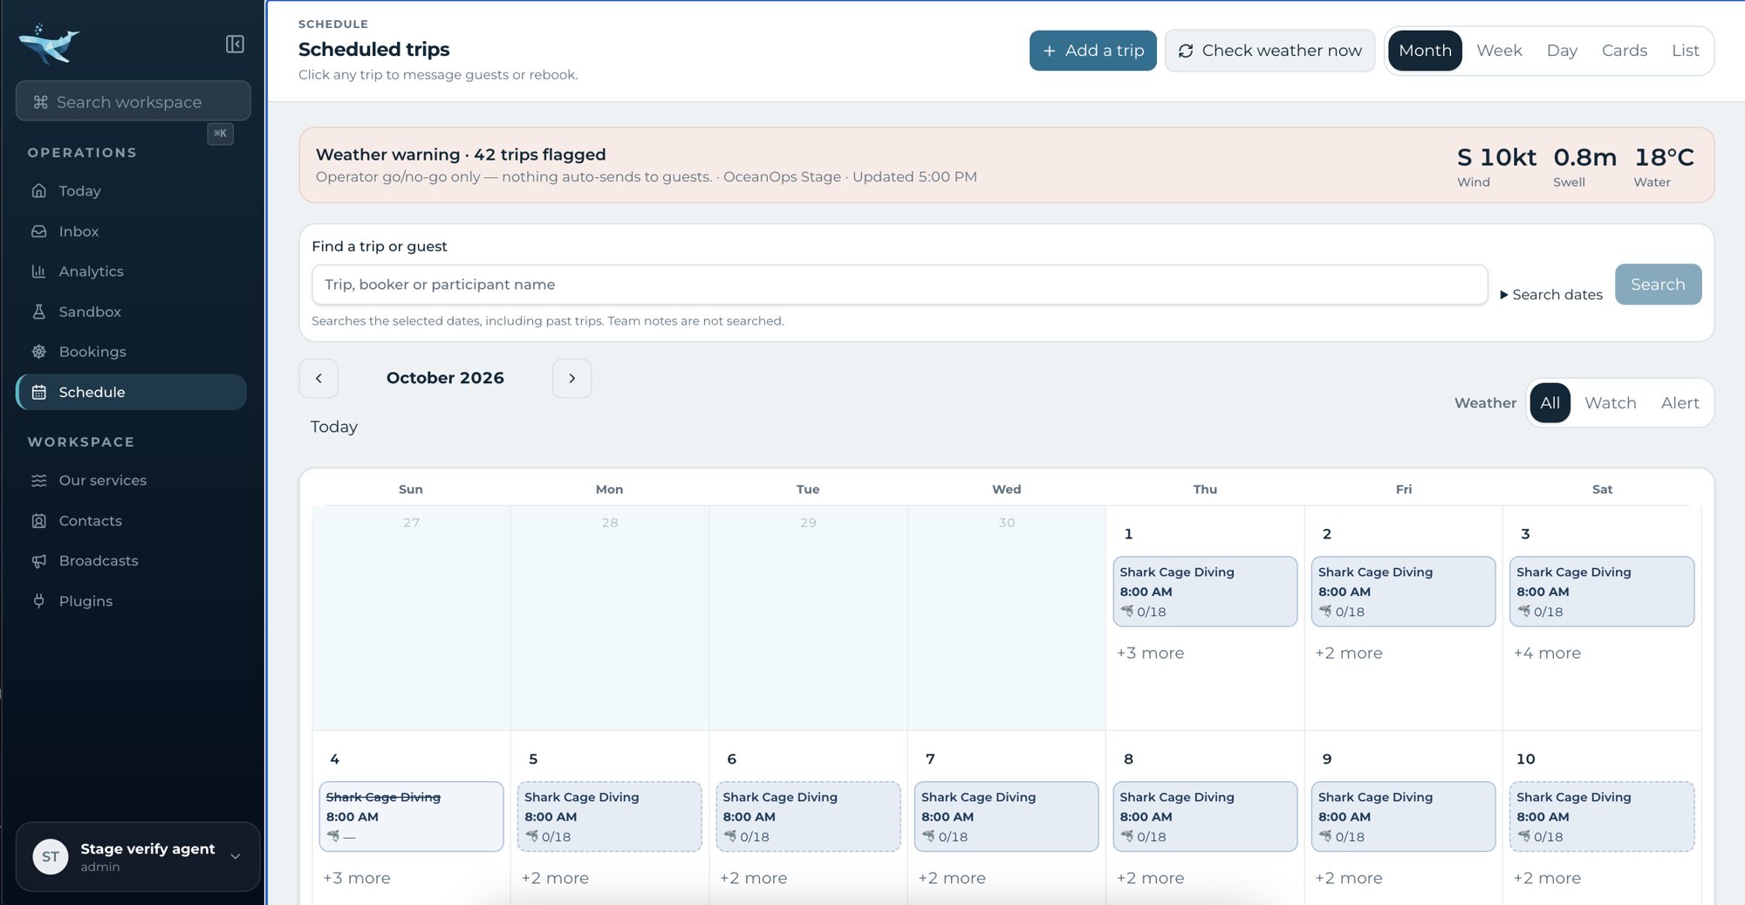Open Our services page

pos(131,481)
